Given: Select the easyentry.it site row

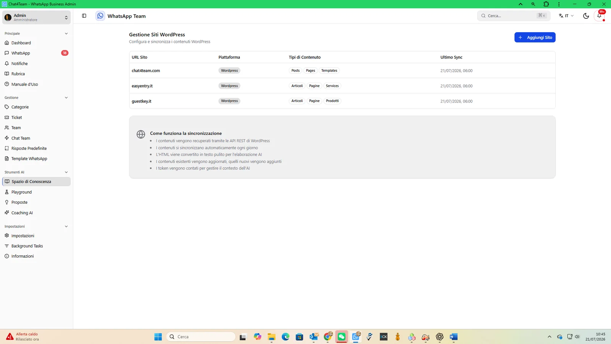Looking at the screenshot, I should (x=342, y=86).
